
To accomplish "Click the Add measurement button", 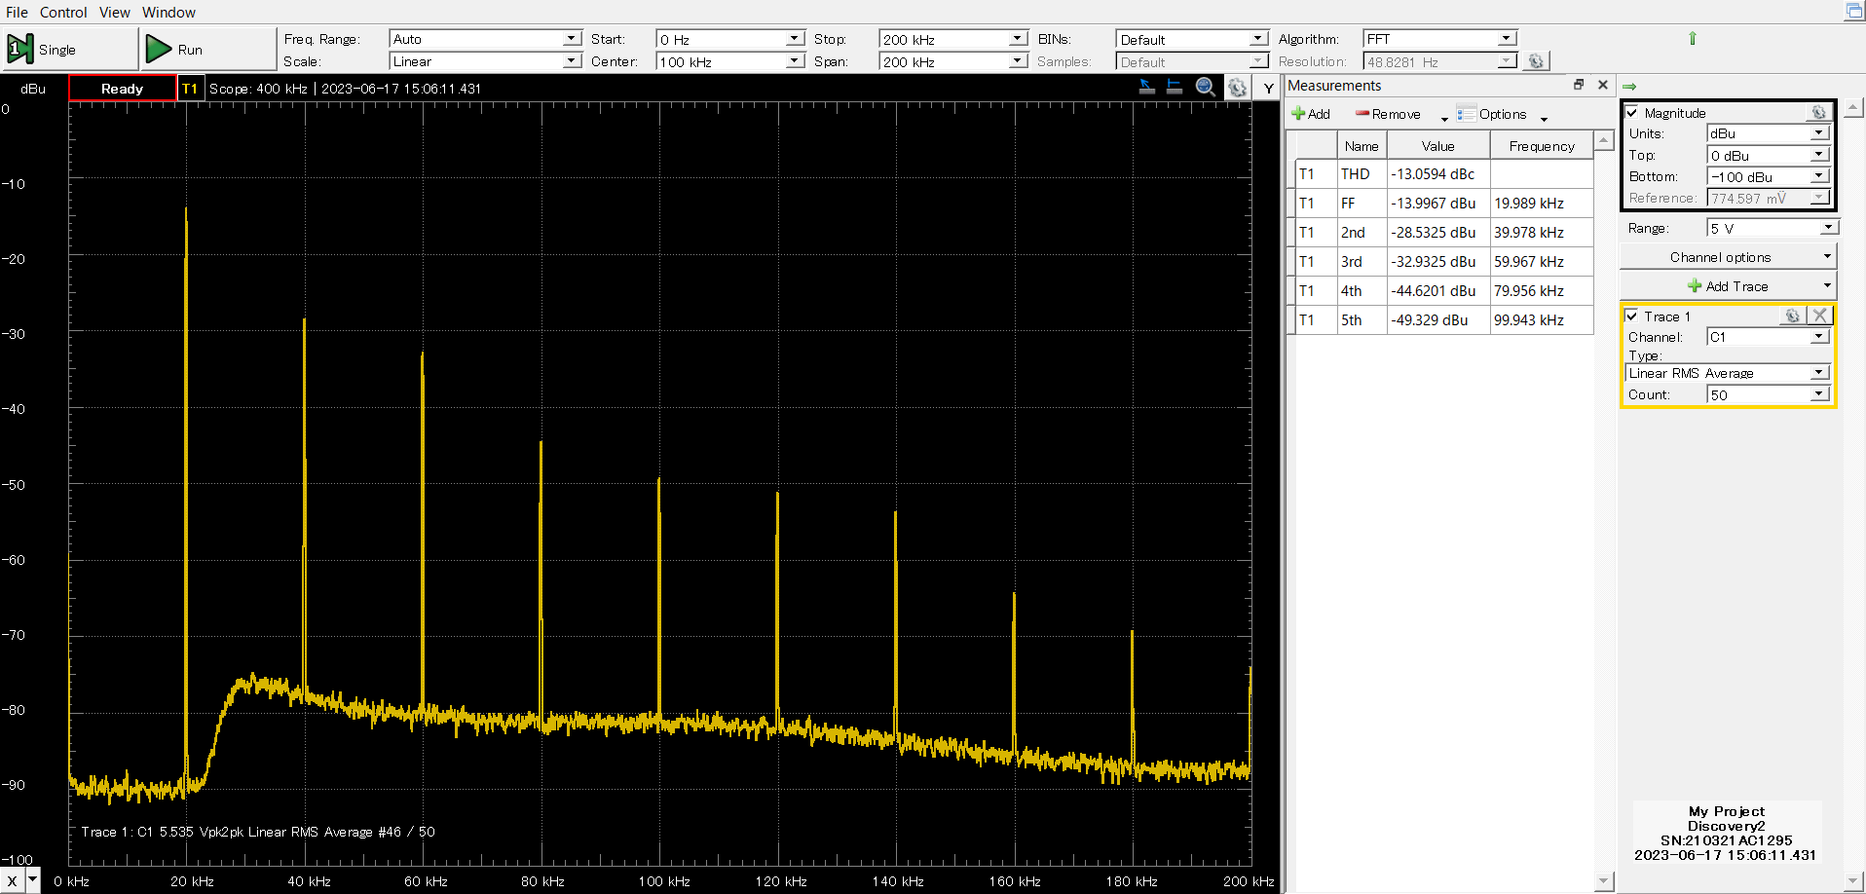I will point(1311,114).
